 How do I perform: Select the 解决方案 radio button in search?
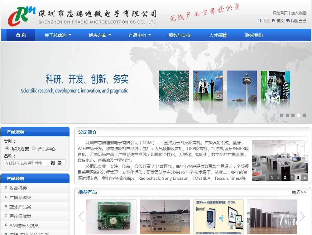pos(7,149)
